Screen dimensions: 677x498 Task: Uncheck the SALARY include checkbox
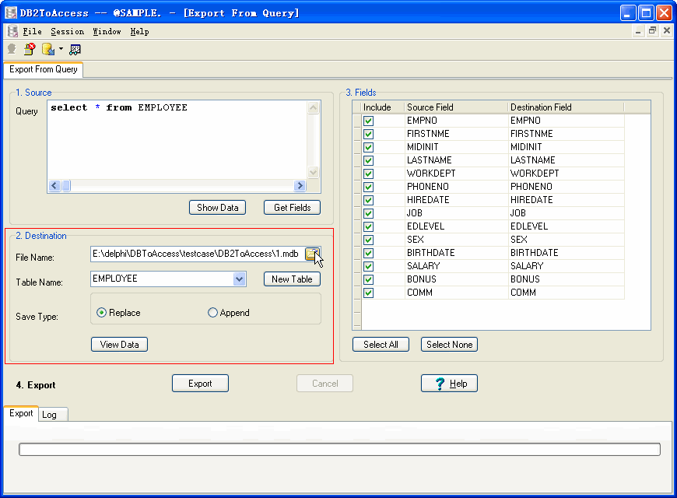tap(368, 266)
